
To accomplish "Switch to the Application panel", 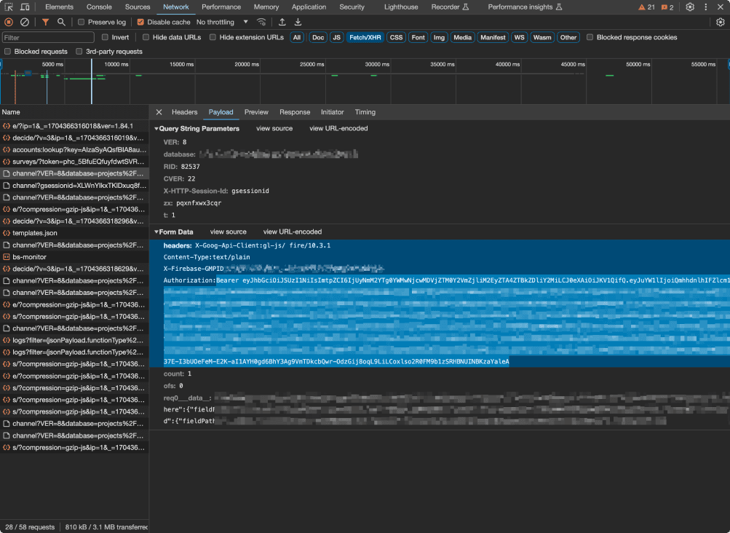I will 309,7.
